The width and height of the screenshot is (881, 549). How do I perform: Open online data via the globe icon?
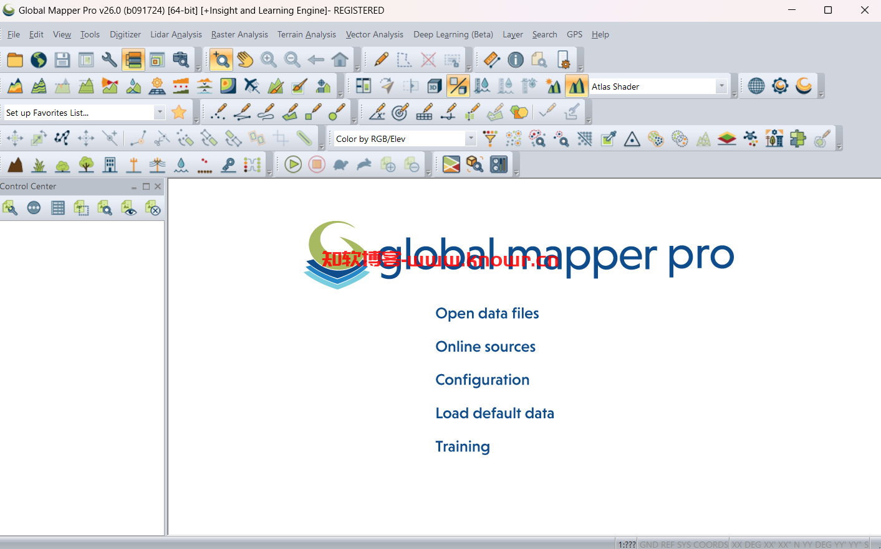[39, 60]
